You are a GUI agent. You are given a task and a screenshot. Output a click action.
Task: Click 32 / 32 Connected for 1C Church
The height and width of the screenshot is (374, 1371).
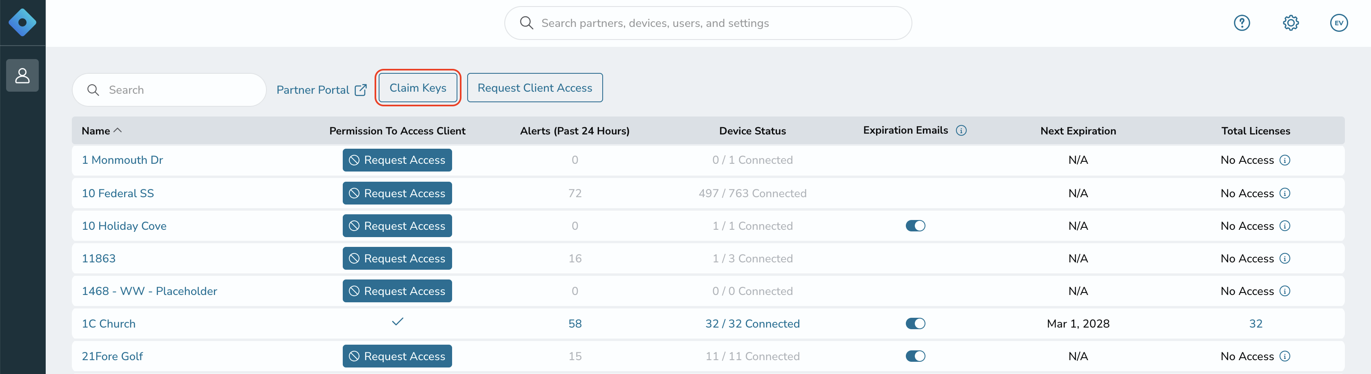(x=752, y=323)
